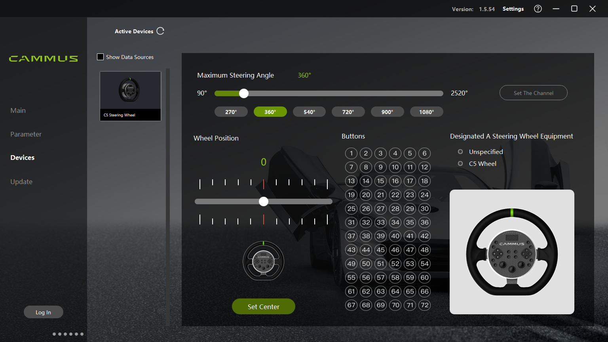Click the version number 1.5.54

(x=487, y=9)
